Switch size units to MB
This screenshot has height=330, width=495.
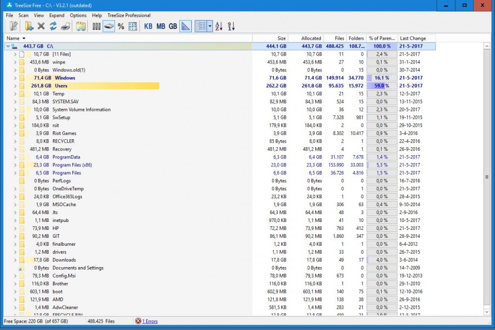click(x=160, y=26)
